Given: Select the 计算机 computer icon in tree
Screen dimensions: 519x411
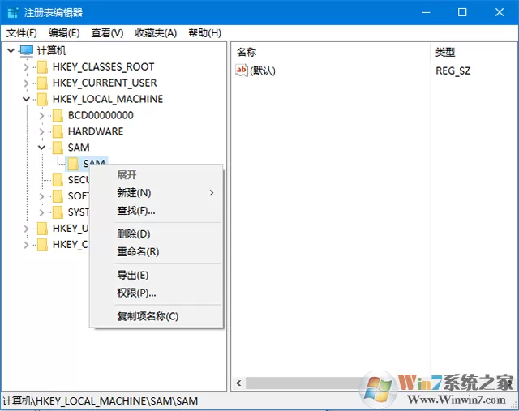Looking at the screenshot, I should tap(27, 50).
